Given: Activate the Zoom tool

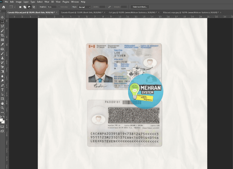Looking at the screenshot, I should click(2, 107).
